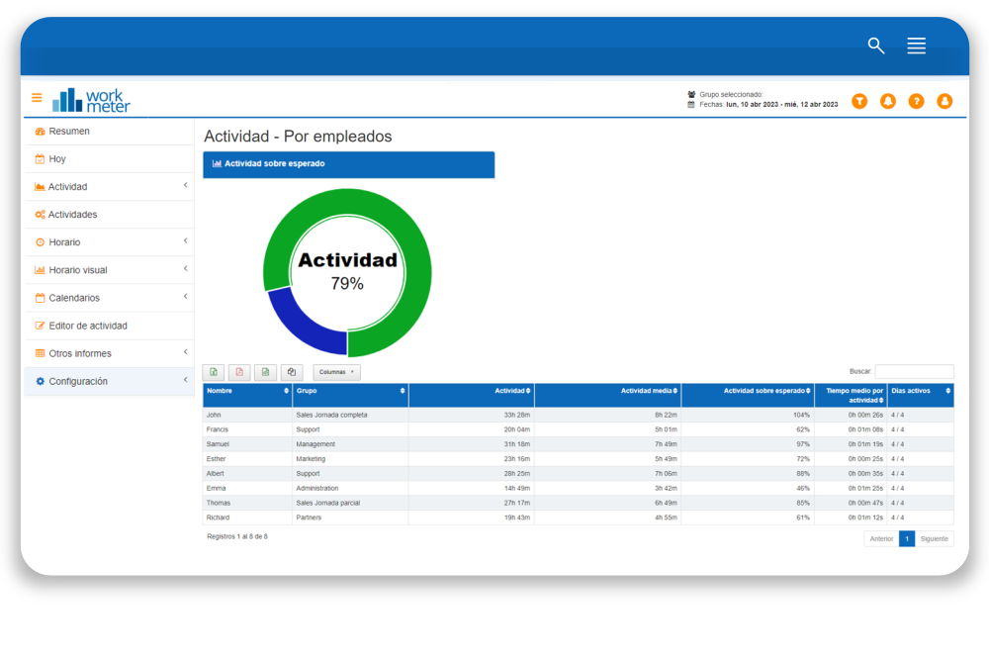Toggle sidebar with orange hamburger icon

[x=37, y=98]
